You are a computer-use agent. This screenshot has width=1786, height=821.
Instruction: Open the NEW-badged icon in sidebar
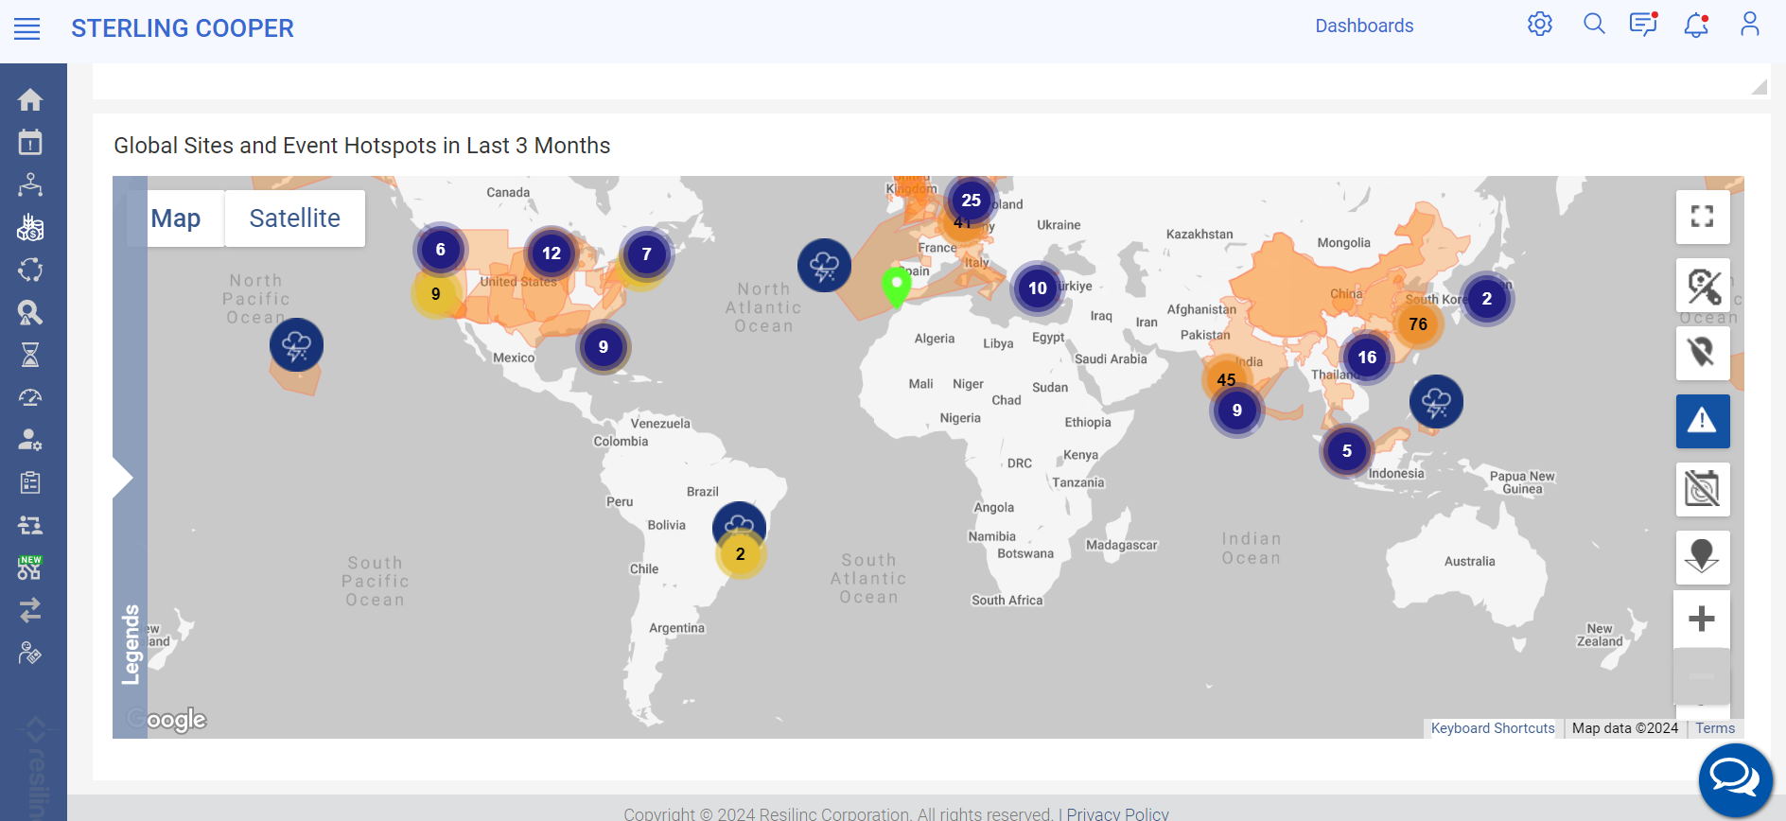[x=30, y=568]
